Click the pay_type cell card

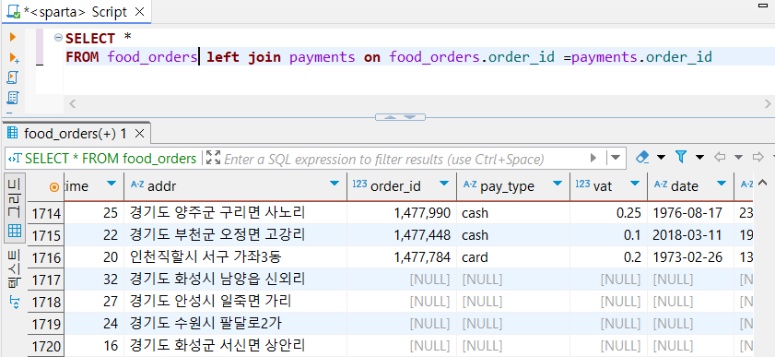click(512, 257)
